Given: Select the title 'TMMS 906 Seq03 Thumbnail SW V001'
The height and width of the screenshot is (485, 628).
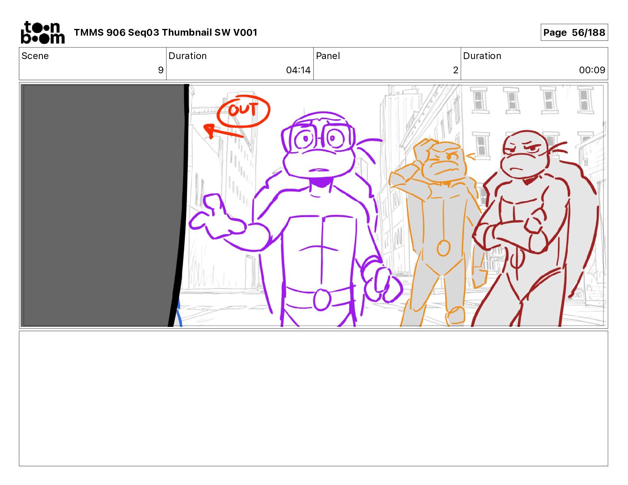Looking at the screenshot, I should coord(166,32).
